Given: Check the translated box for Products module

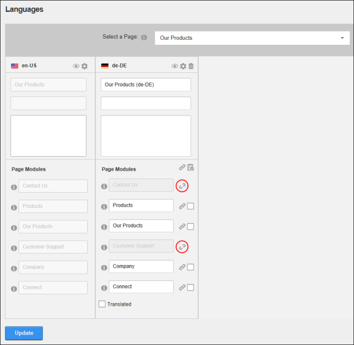Looking at the screenshot, I should coord(191,206).
